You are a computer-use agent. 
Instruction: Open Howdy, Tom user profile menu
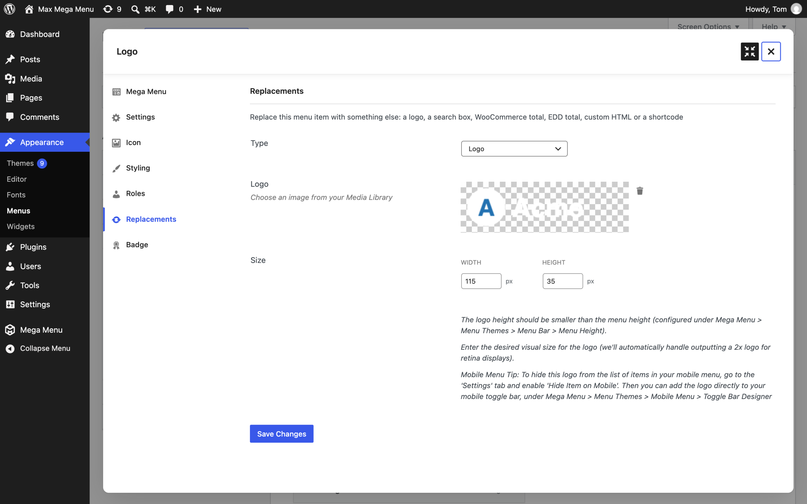coord(773,9)
